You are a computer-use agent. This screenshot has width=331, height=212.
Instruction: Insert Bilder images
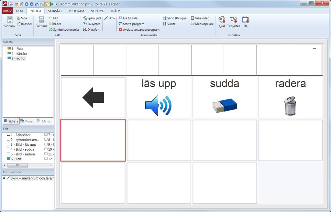tap(55, 24)
